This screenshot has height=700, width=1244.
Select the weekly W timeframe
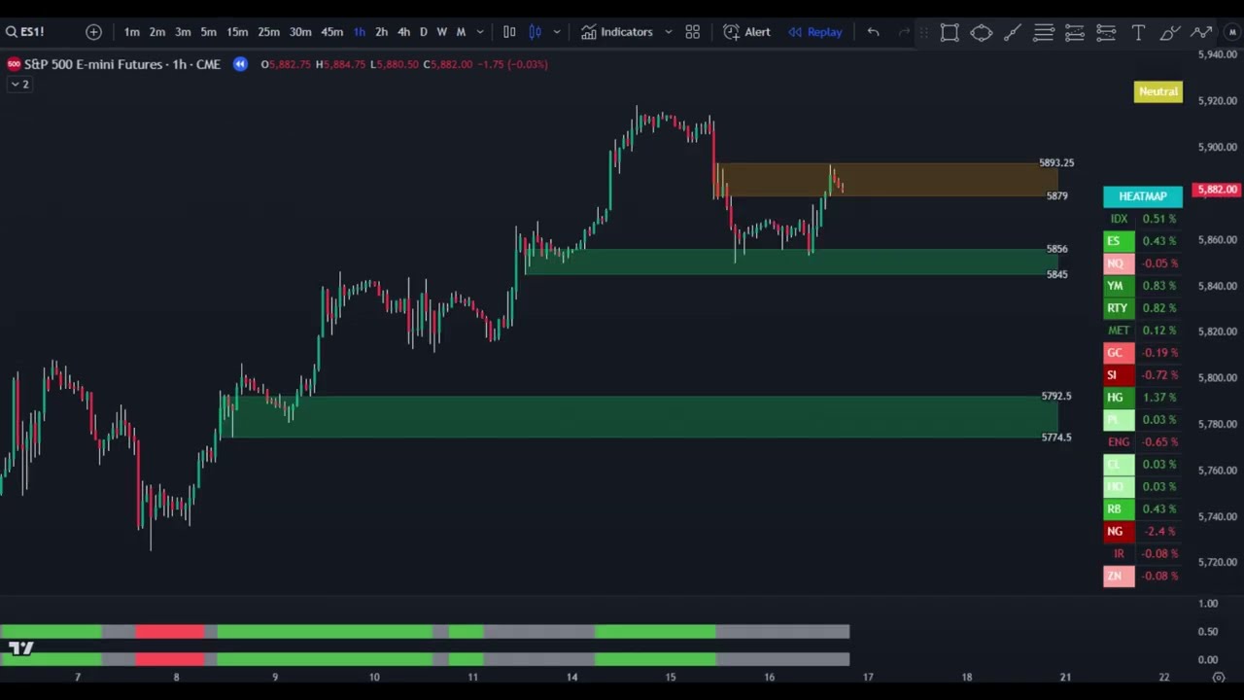tap(441, 32)
